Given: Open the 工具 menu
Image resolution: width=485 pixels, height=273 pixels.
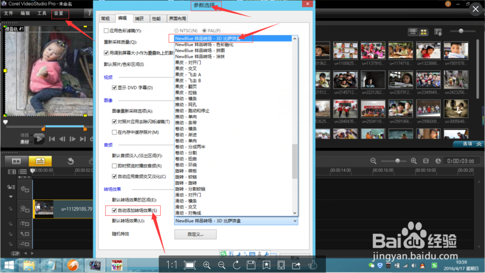Looking at the screenshot, I should (41, 13).
